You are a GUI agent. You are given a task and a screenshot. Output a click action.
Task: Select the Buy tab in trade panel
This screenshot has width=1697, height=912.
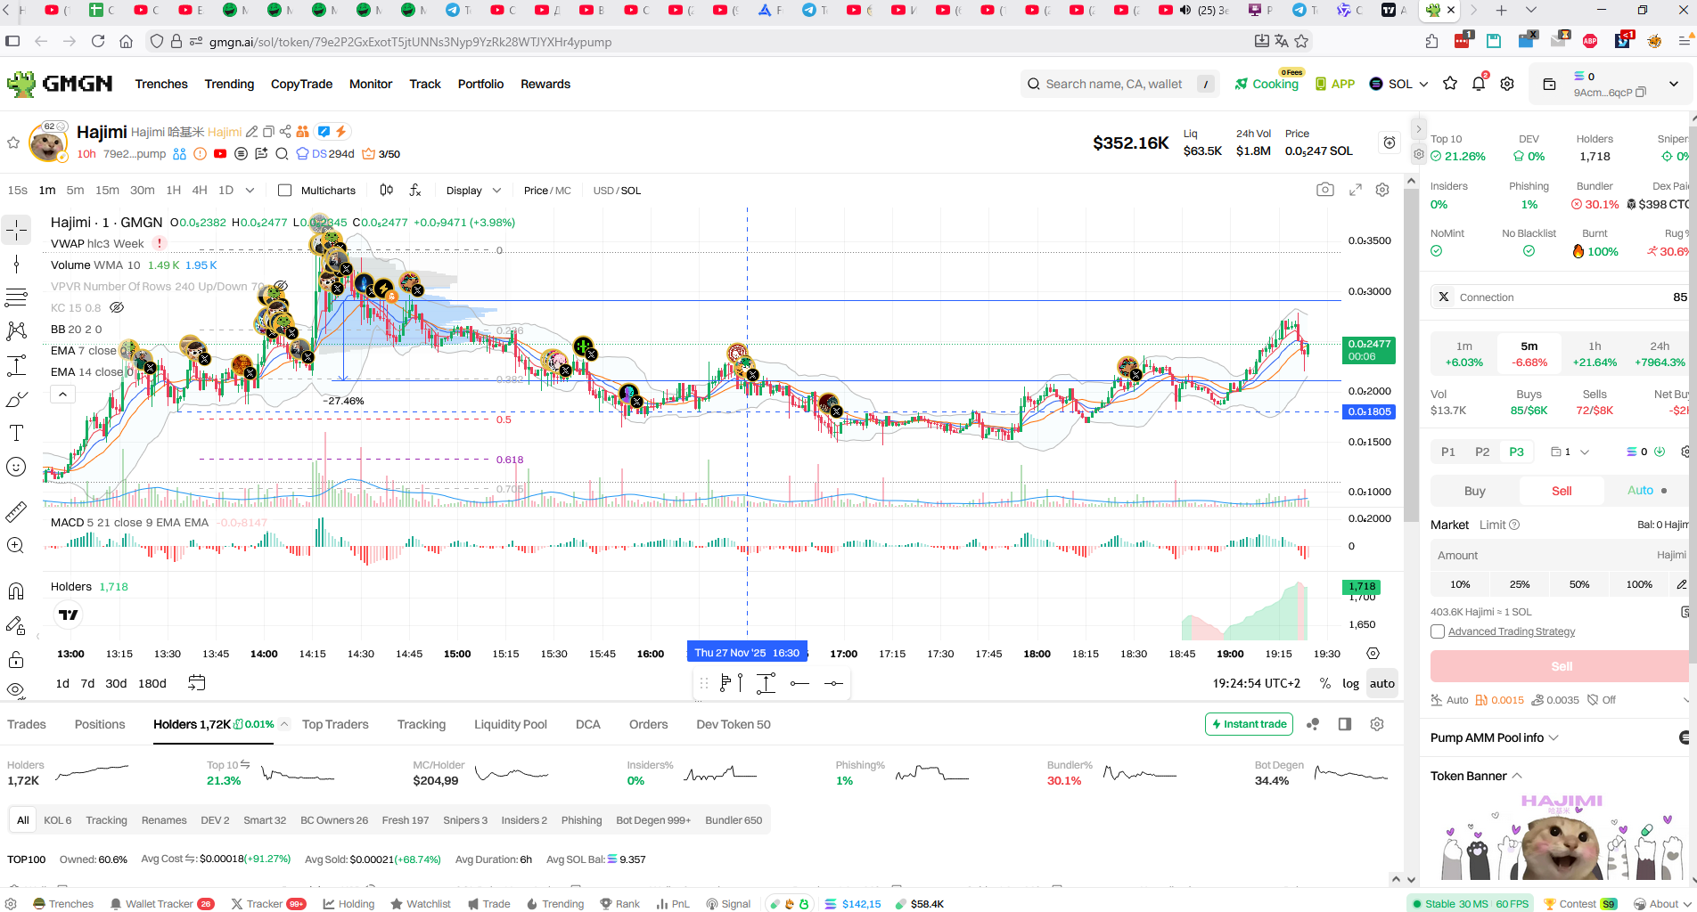[x=1475, y=491]
